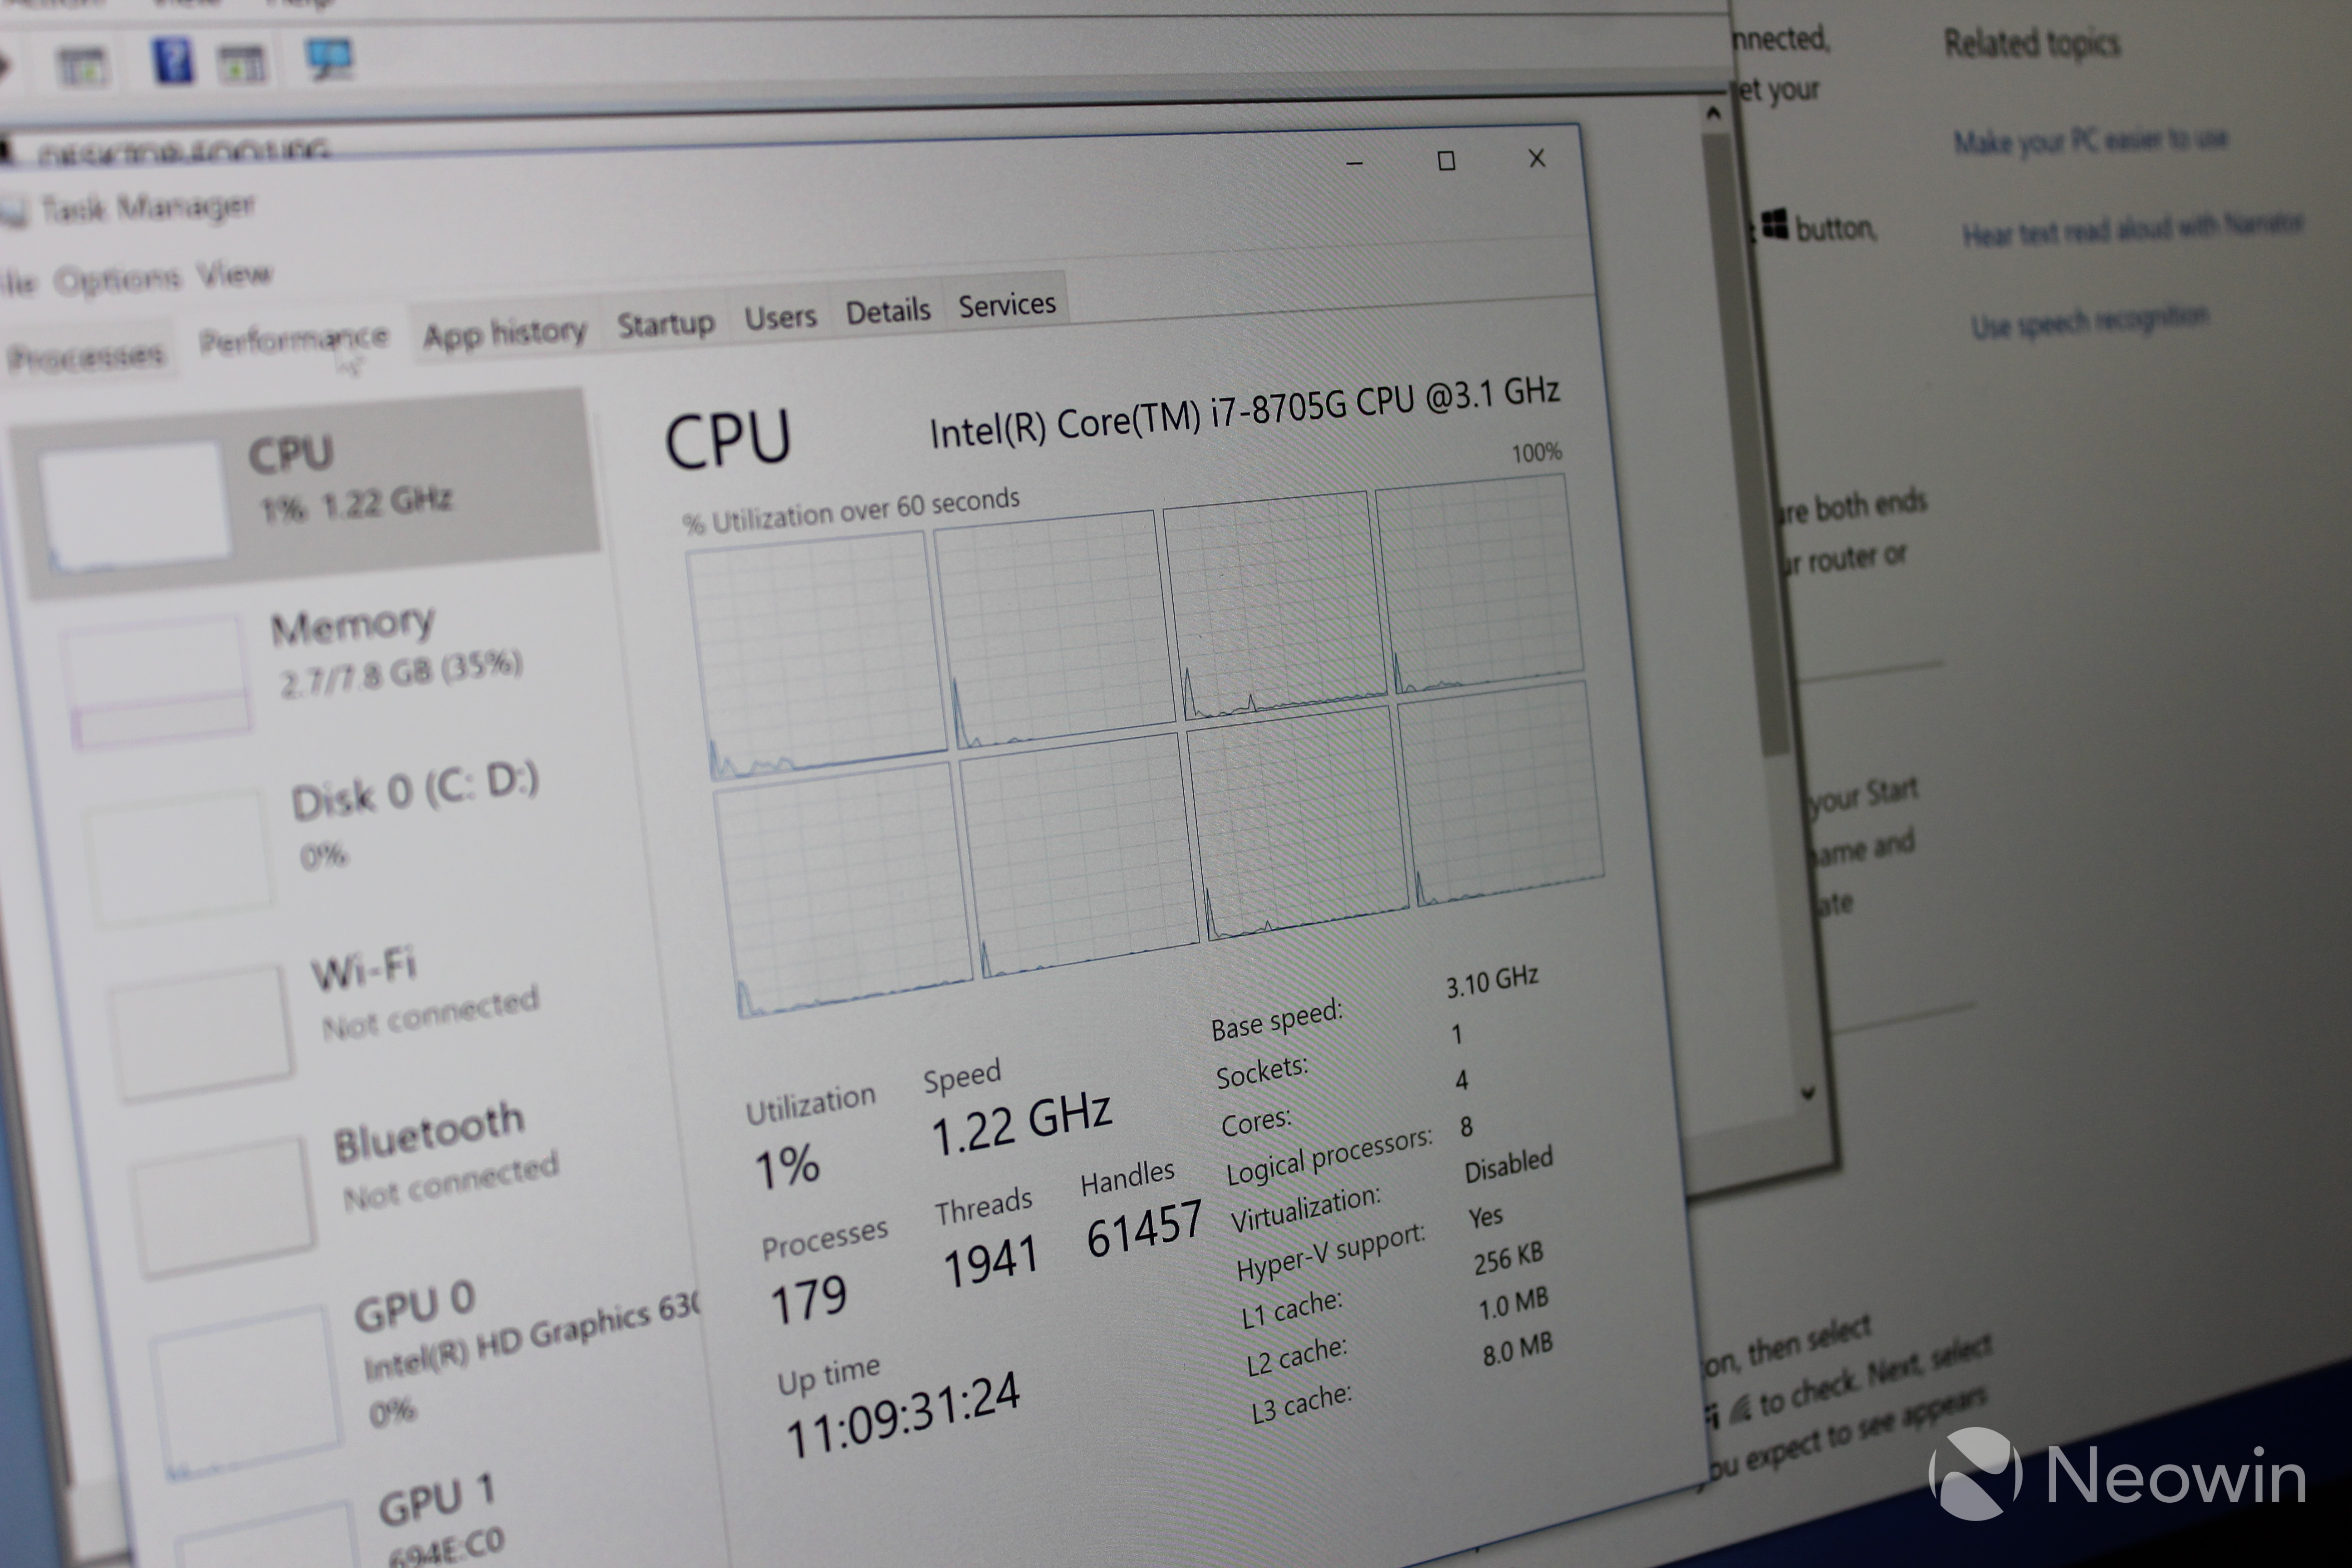Close the Task Manager window
The width and height of the screenshot is (2352, 1568).
pos(1537,158)
